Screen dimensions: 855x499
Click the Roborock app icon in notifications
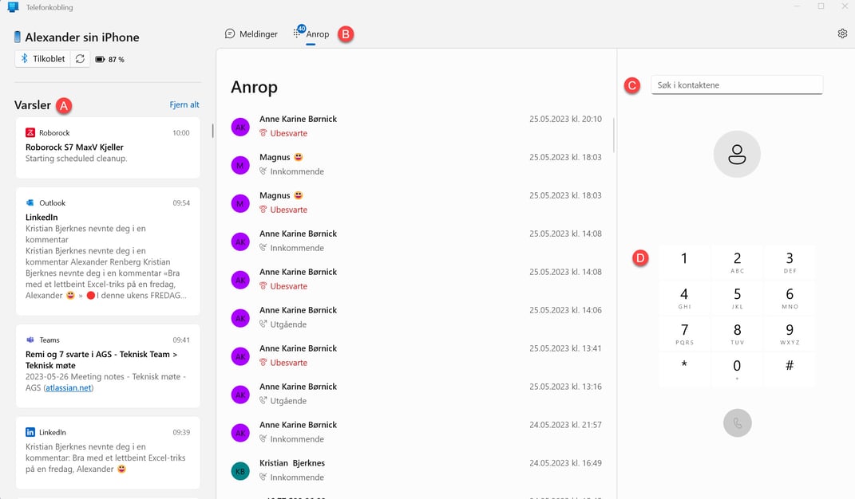click(30, 133)
